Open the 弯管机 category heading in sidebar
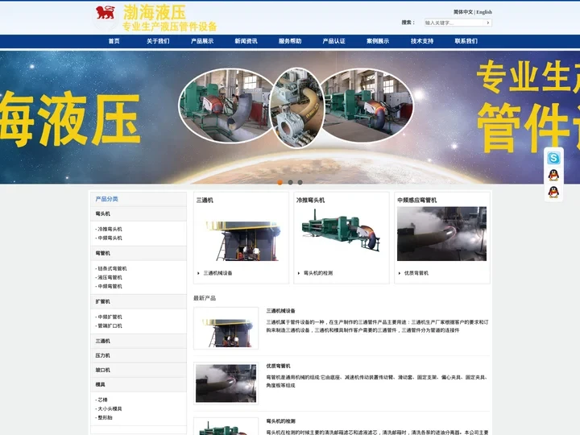This screenshot has width=580, height=435. tap(103, 254)
